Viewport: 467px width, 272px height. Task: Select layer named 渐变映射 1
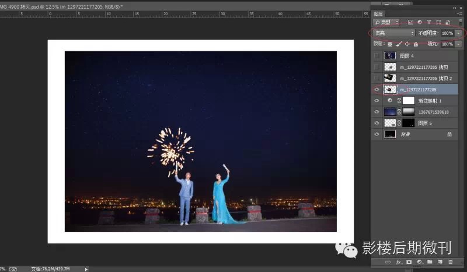coord(430,101)
